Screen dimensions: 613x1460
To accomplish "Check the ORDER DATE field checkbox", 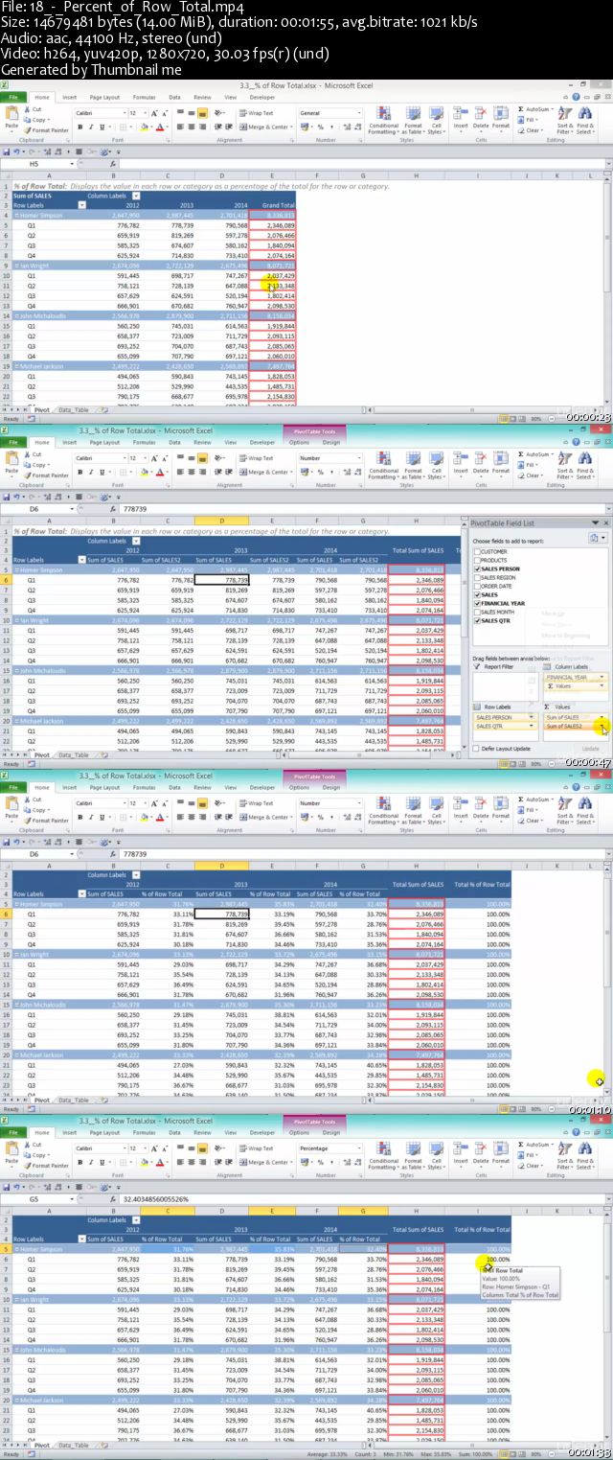I will click(x=477, y=586).
